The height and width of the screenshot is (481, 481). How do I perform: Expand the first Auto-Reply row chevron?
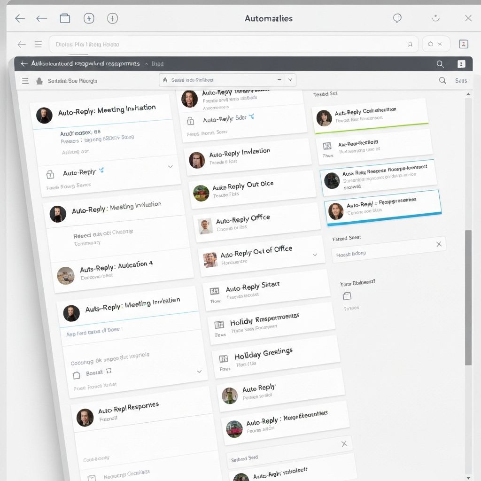tap(170, 167)
